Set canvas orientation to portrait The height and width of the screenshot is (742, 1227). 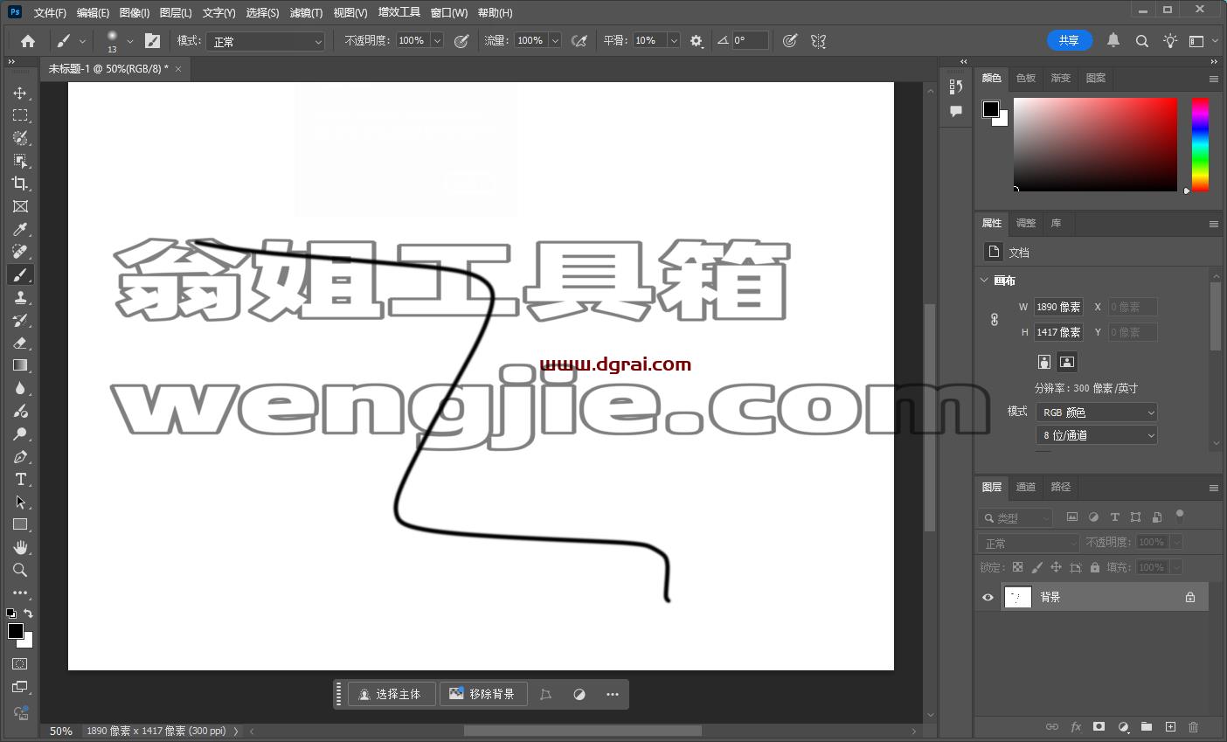click(1043, 362)
